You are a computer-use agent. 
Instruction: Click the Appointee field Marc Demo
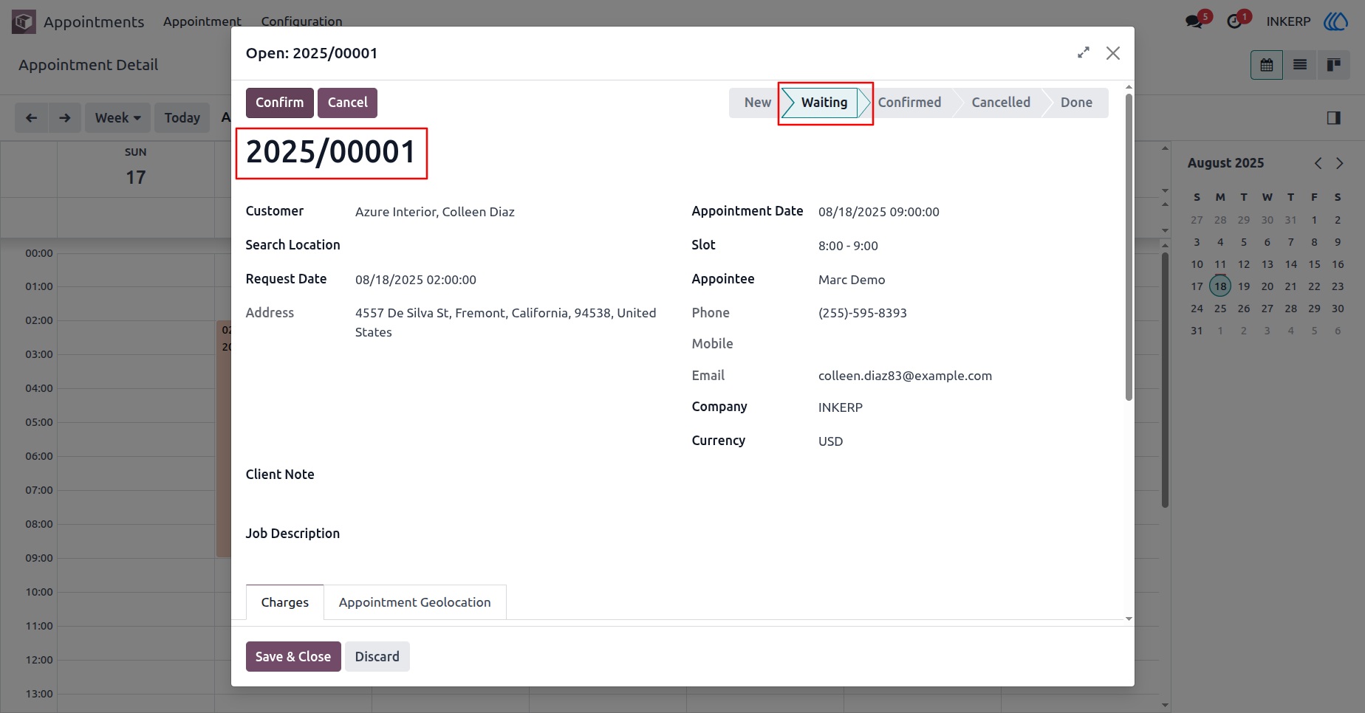[x=852, y=280]
